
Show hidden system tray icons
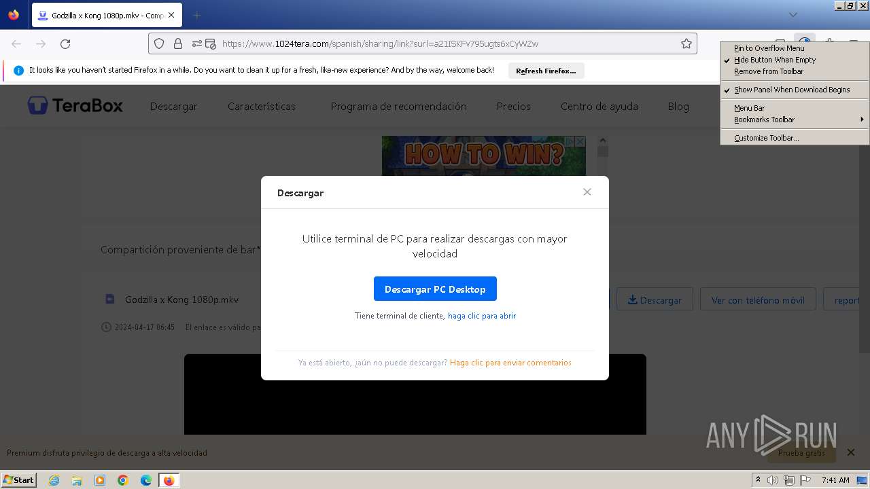(x=758, y=480)
